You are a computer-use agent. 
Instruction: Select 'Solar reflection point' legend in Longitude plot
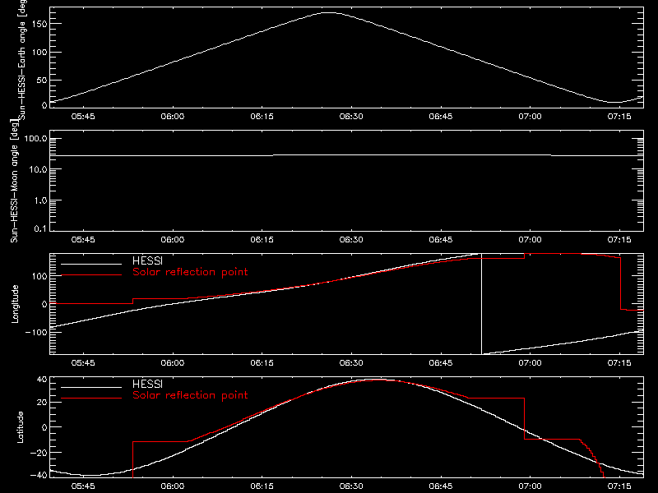190,272
